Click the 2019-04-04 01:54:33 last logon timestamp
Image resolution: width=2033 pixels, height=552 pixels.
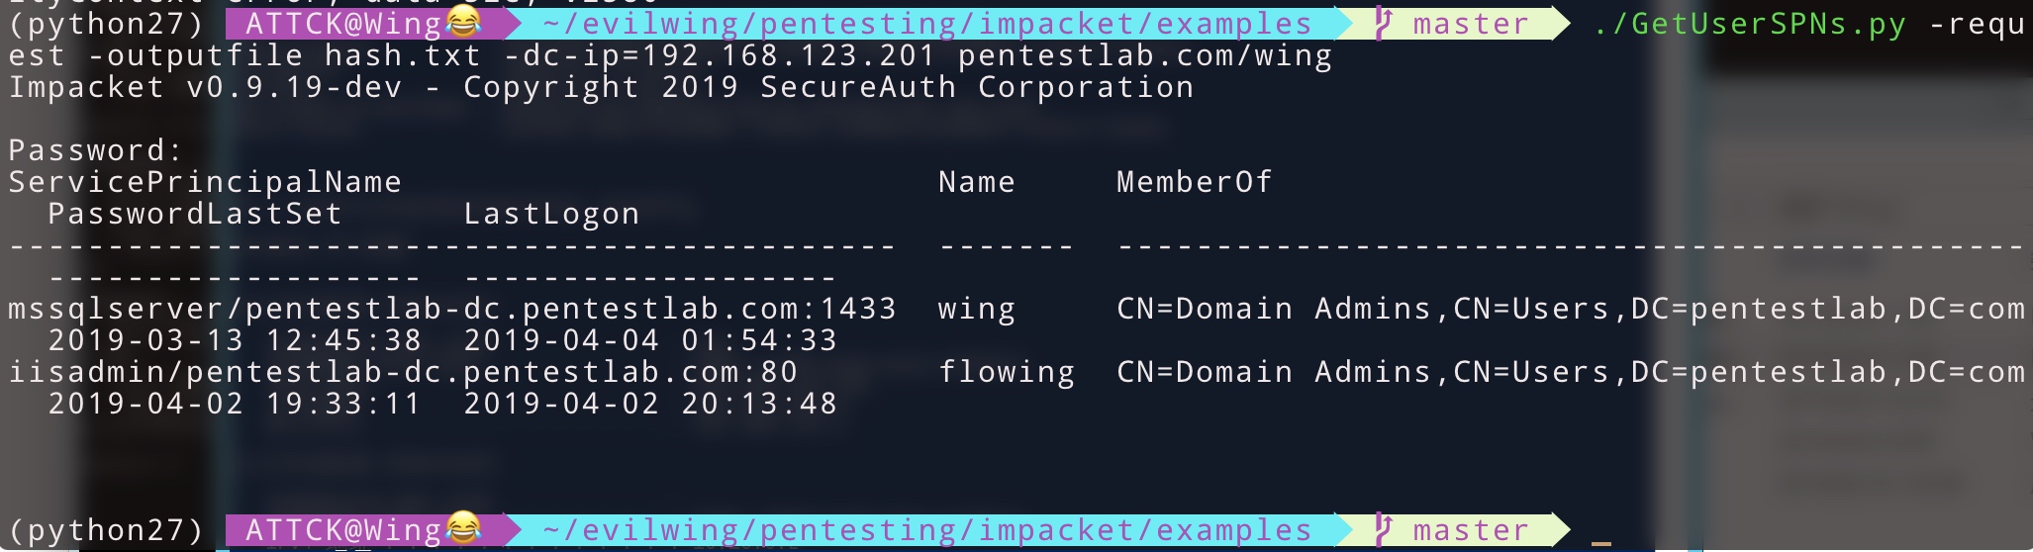(x=650, y=340)
